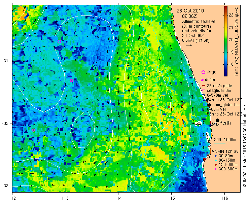249x202 pixels.
Task: Click the blue 30-80m ANMN arrow symbol
Action: [216, 156]
